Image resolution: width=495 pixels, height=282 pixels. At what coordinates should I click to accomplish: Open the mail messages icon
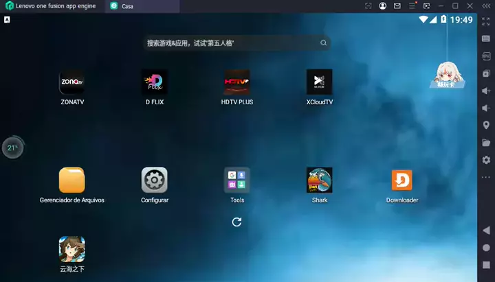pos(397,5)
